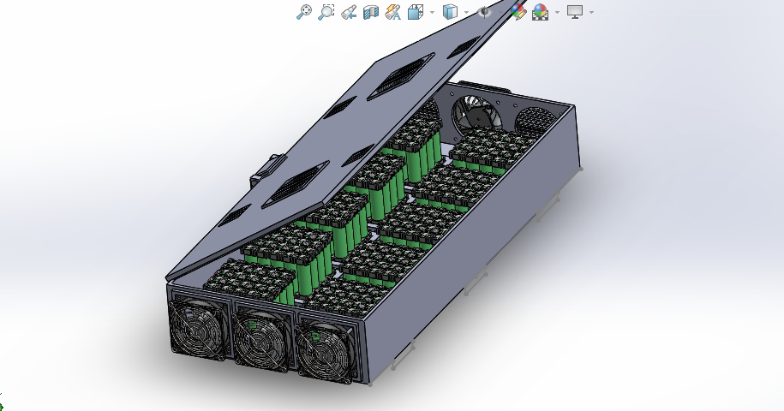
Task: Return to the Previous View
Action: click(x=349, y=12)
